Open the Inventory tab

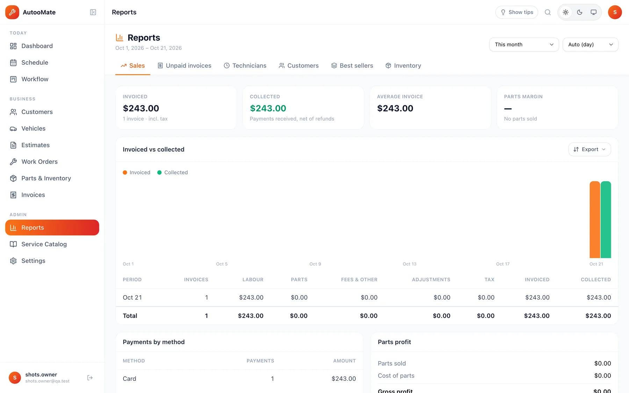pos(403,66)
